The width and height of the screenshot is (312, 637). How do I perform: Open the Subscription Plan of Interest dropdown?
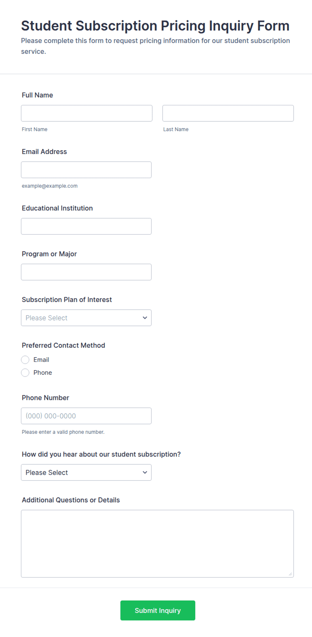pos(86,318)
